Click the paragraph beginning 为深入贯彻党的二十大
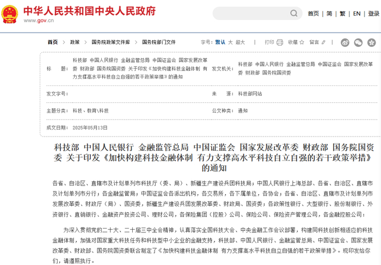381x265 pixels. (213, 245)
